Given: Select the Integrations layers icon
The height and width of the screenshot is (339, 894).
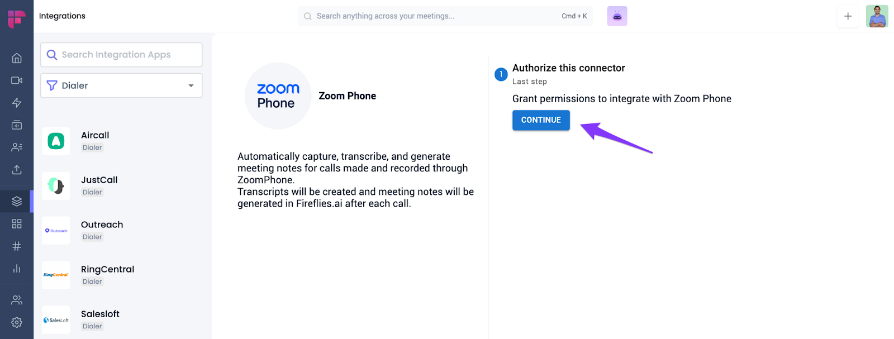Looking at the screenshot, I should tap(17, 202).
